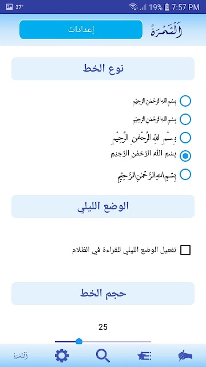Viewport: 206px width, 367px height.
Task: Open the settings gear icon in bottom bar
Action: [x=62, y=356]
